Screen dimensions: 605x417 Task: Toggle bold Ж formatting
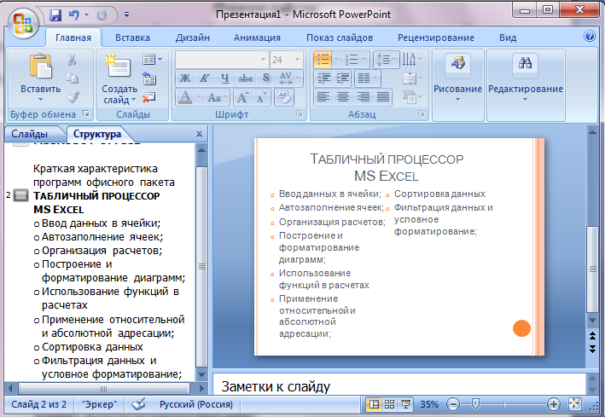185,78
